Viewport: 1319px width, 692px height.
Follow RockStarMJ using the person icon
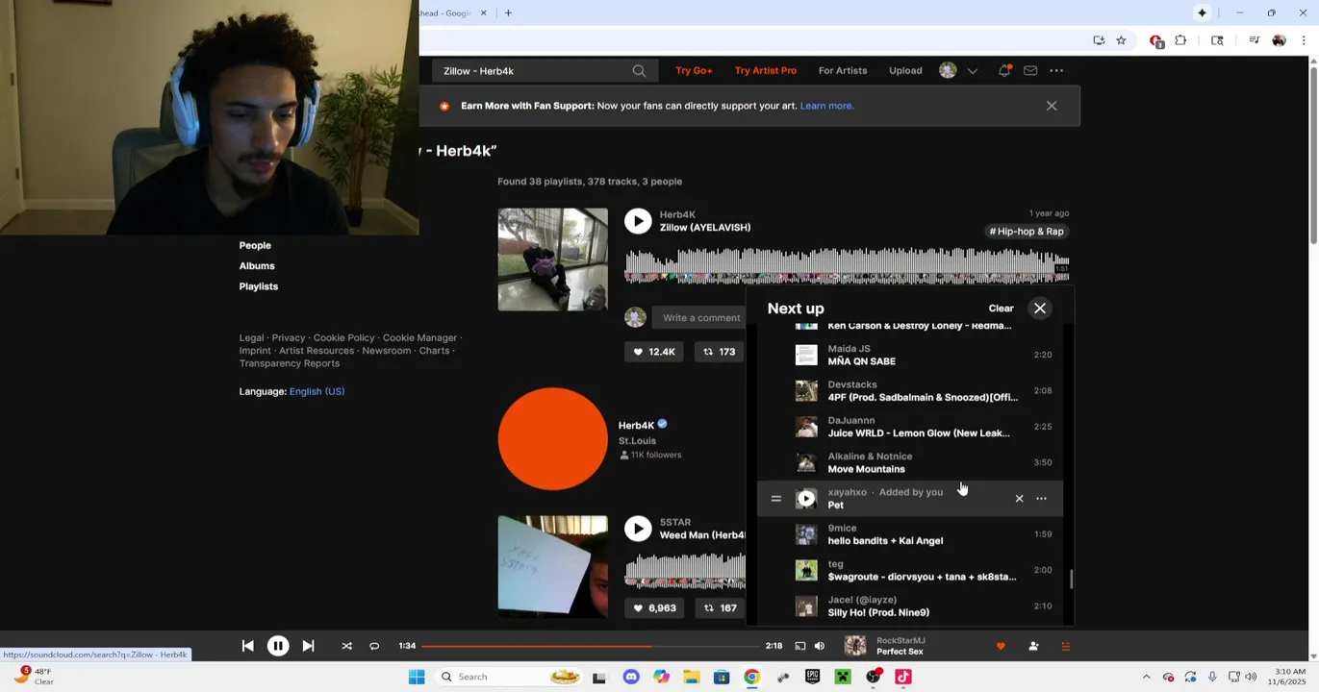coord(1033,647)
